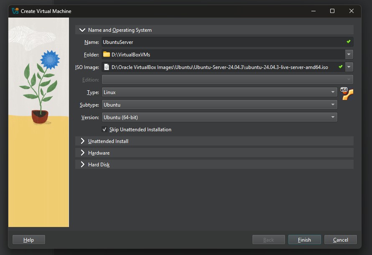Click the blue flower illustration on the left
This screenshot has width=372, height=255.
coord(50,59)
